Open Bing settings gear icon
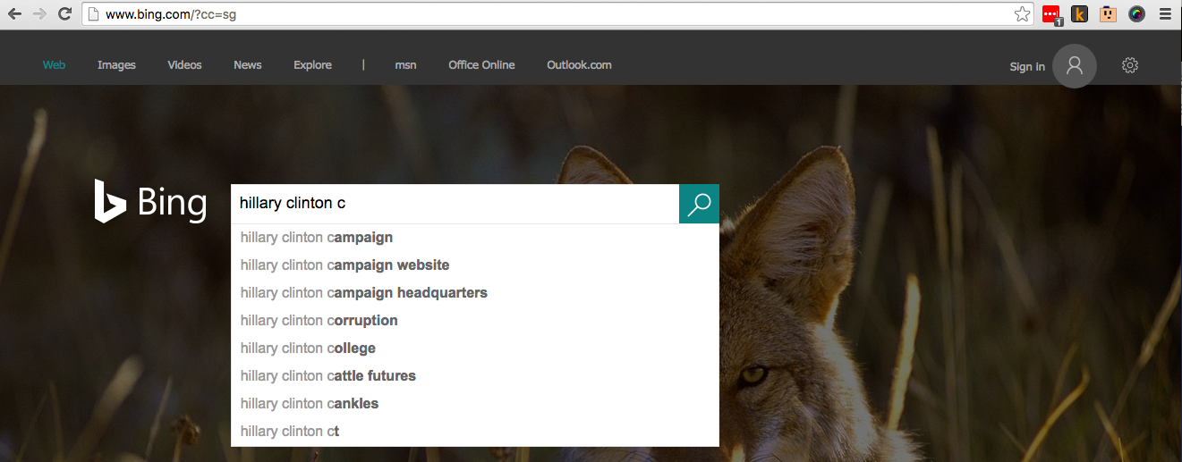The width and height of the screenshot is (1182, 462). point(1130,65)
